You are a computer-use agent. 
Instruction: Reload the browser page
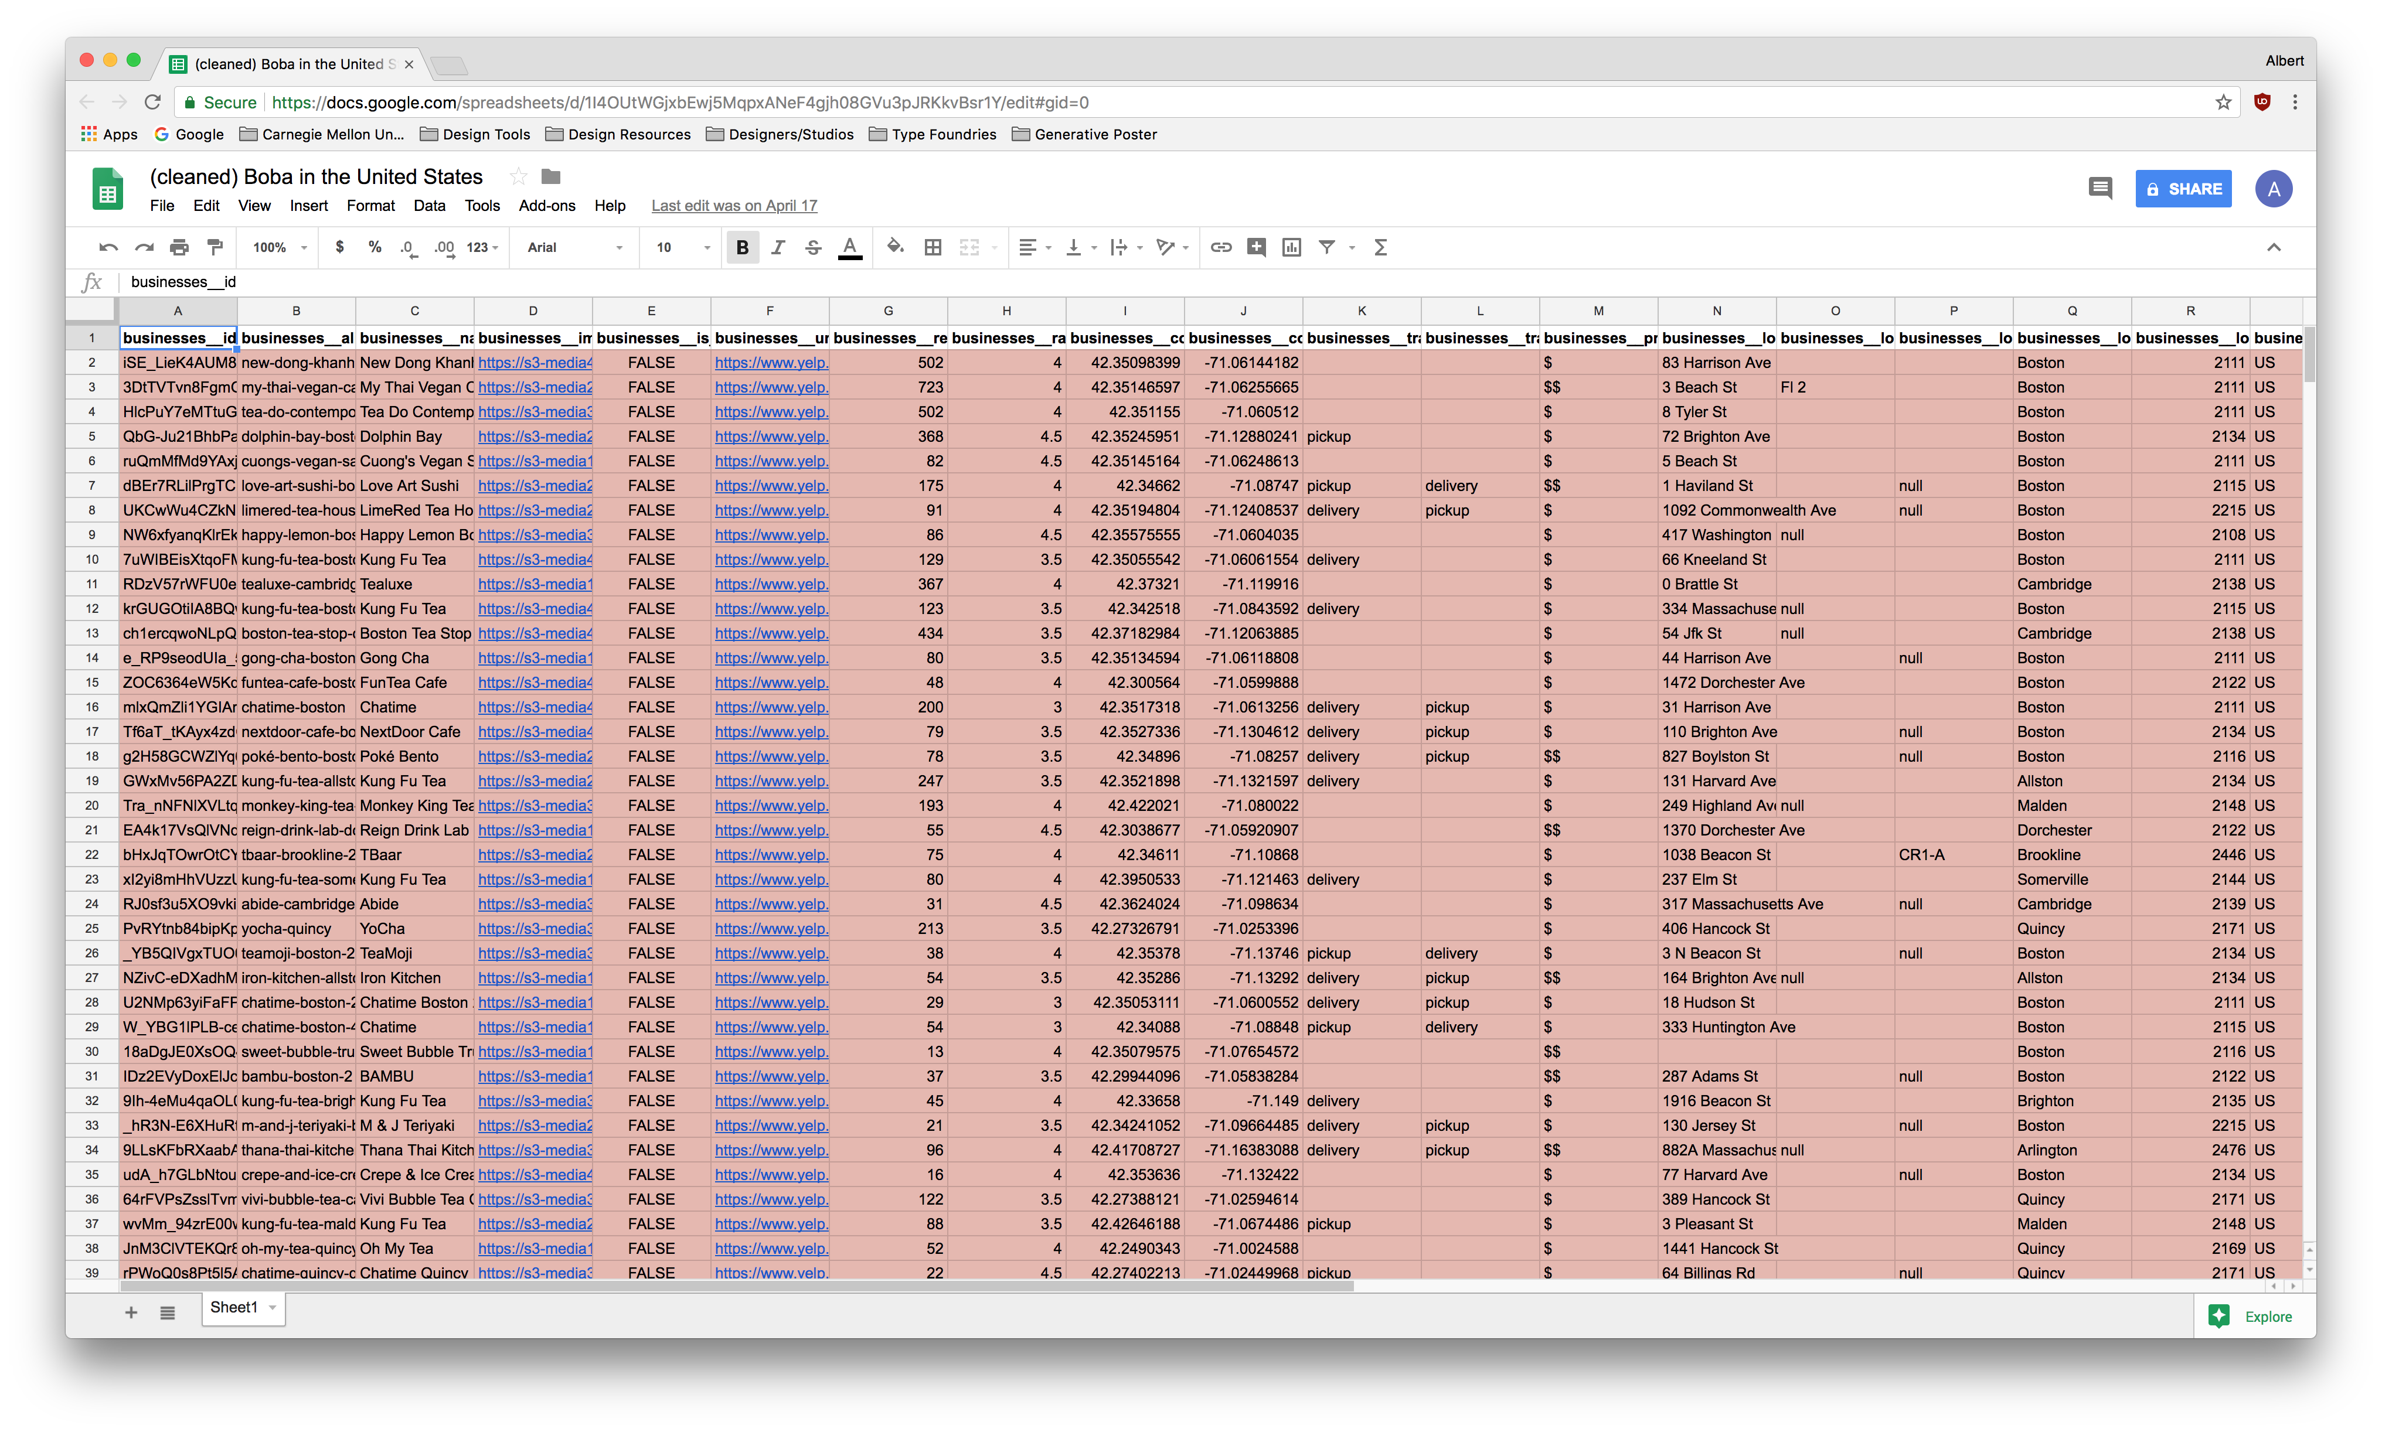[152, 103]
